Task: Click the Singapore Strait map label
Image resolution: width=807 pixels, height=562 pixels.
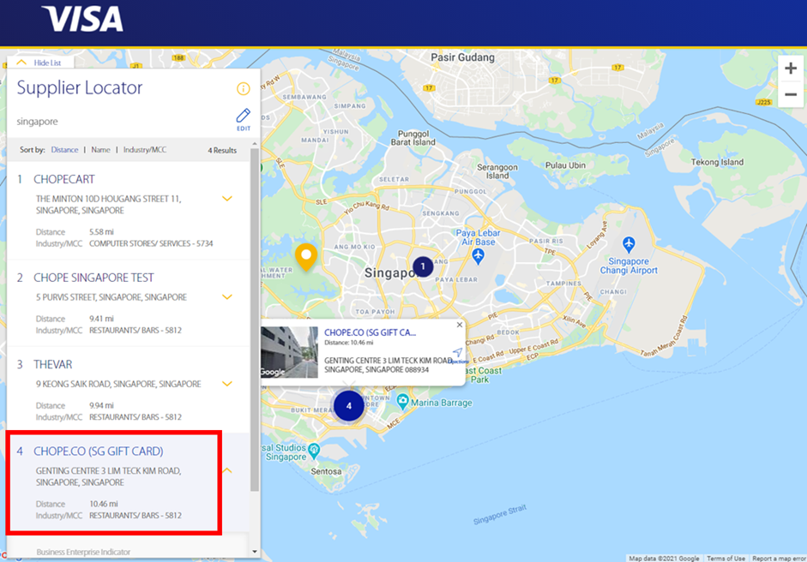Action: pos(500,514)
